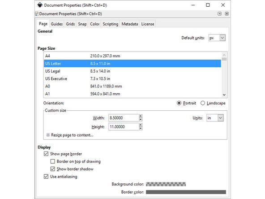Close the docked Document Properties panel
Image resolution: width=265 pixels, height=199 pixels.
(227, 14)
